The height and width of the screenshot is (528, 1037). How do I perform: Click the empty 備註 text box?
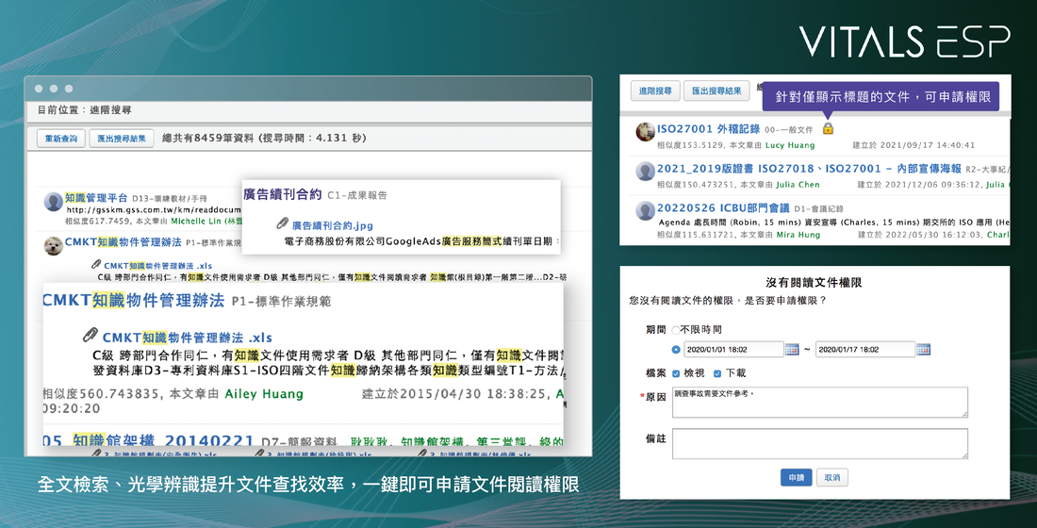pyautogui.click(x=820, y=443)
